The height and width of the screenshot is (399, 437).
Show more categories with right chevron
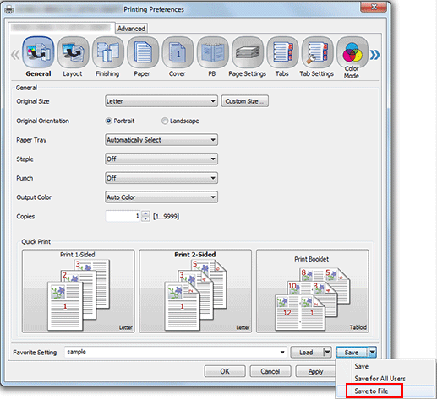375,55
